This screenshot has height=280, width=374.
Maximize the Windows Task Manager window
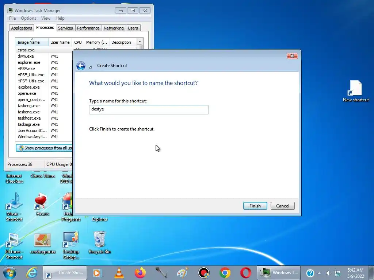pyautogui.click(x=133, y=11)
